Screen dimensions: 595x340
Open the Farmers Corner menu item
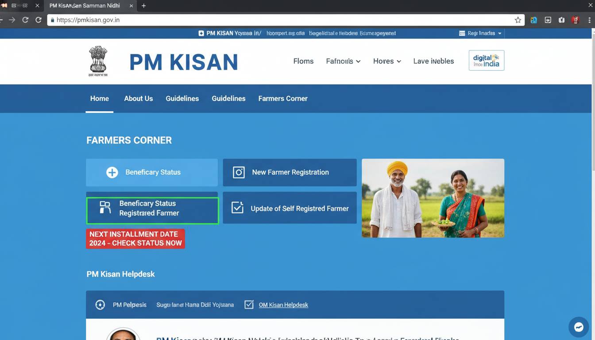283,98
